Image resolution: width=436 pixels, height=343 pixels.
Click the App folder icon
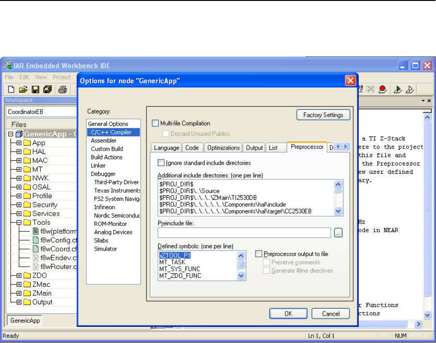[x=27, y=143]
